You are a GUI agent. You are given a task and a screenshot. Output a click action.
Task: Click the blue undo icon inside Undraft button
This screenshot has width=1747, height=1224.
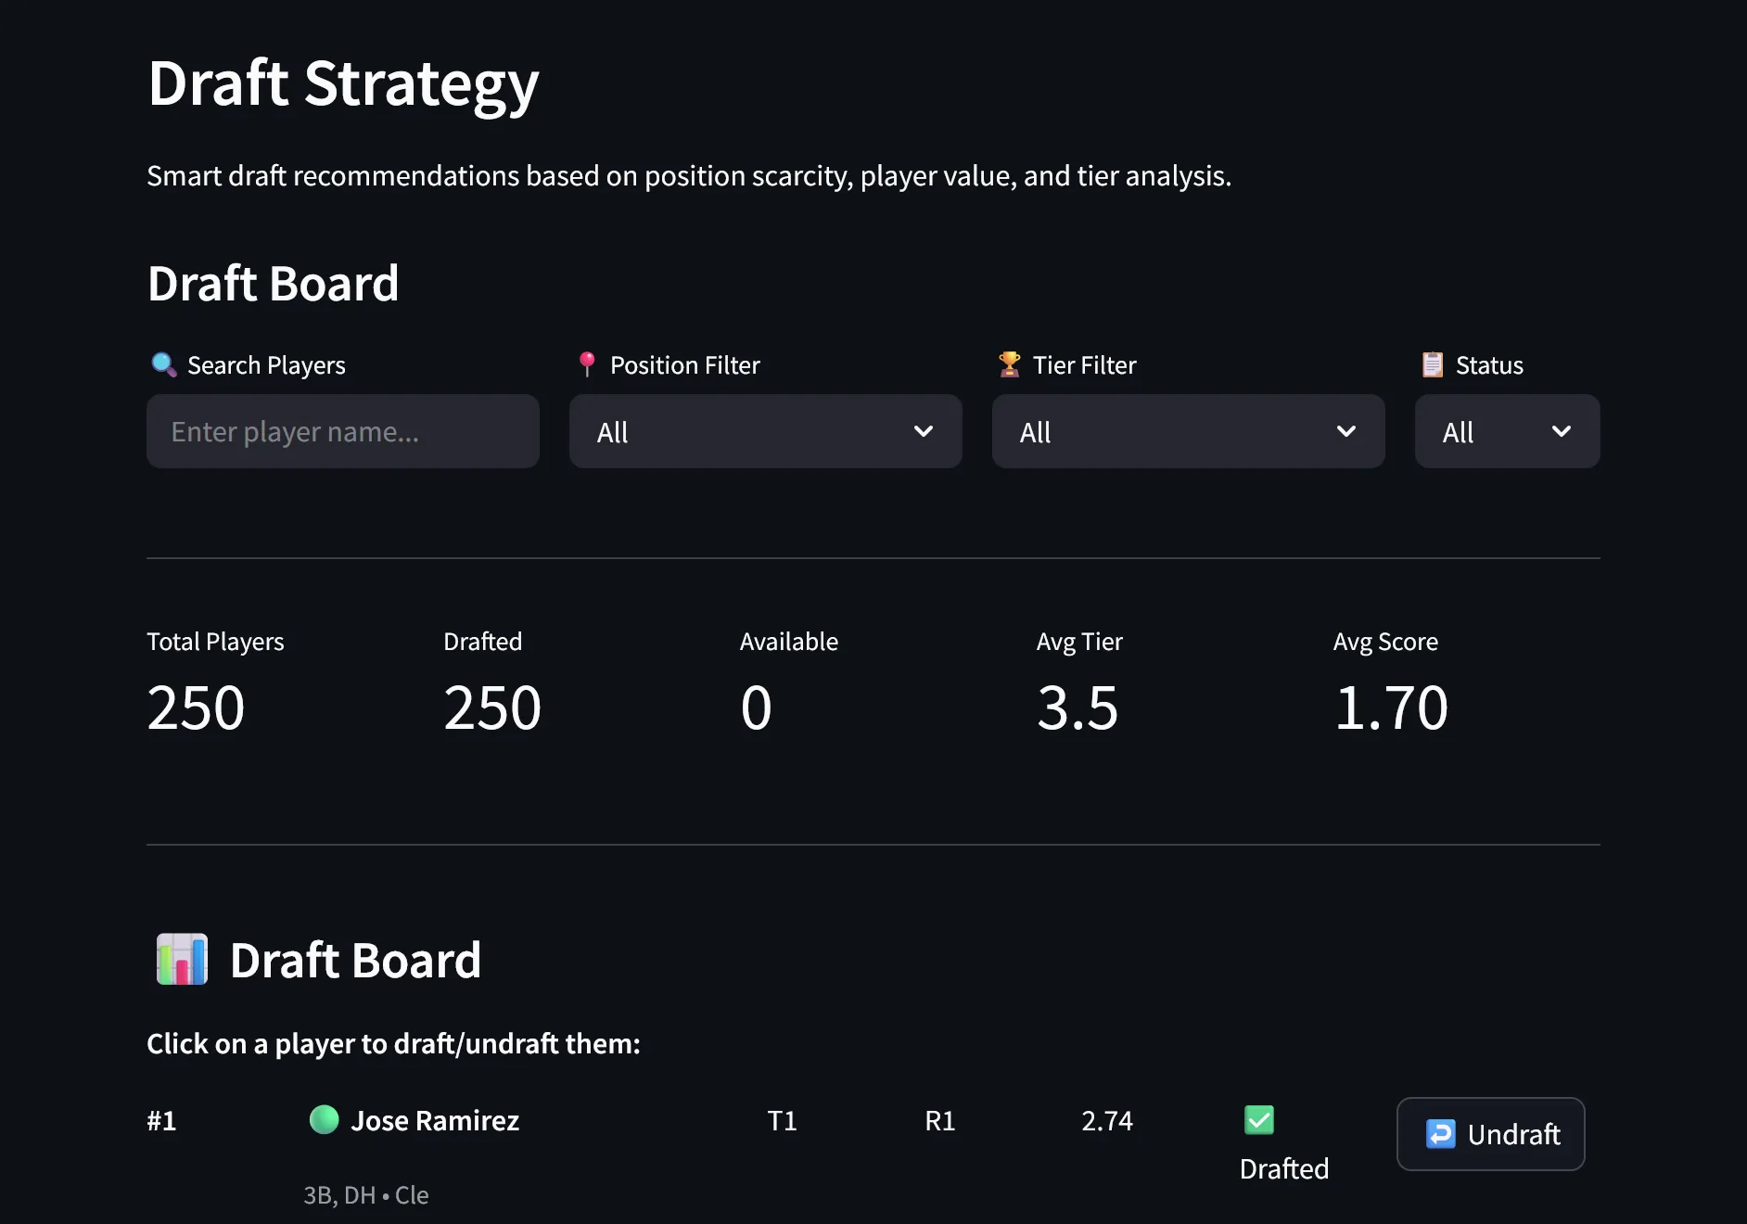tap(1440, 1133)
